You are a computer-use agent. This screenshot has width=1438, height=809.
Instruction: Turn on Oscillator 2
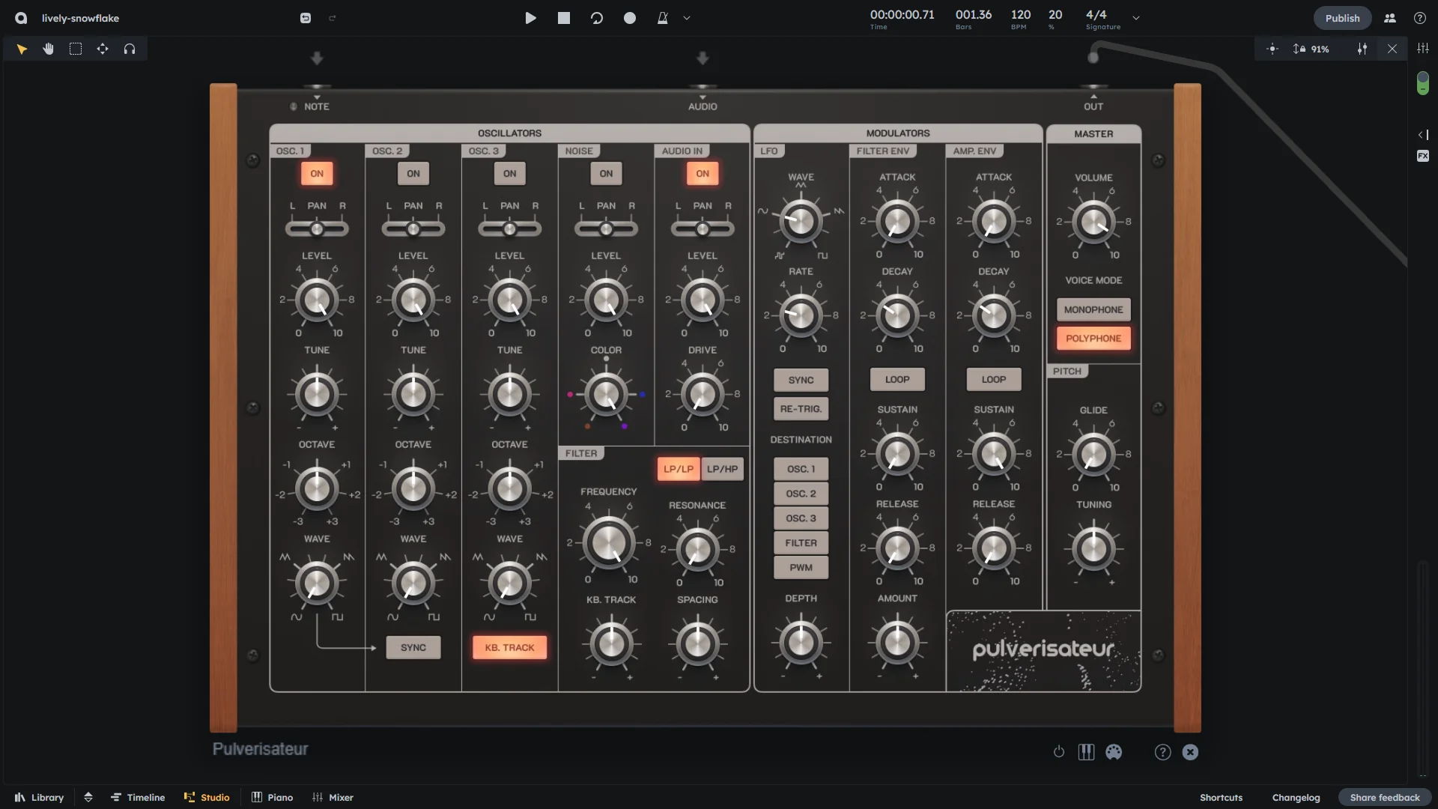[413, 174]
